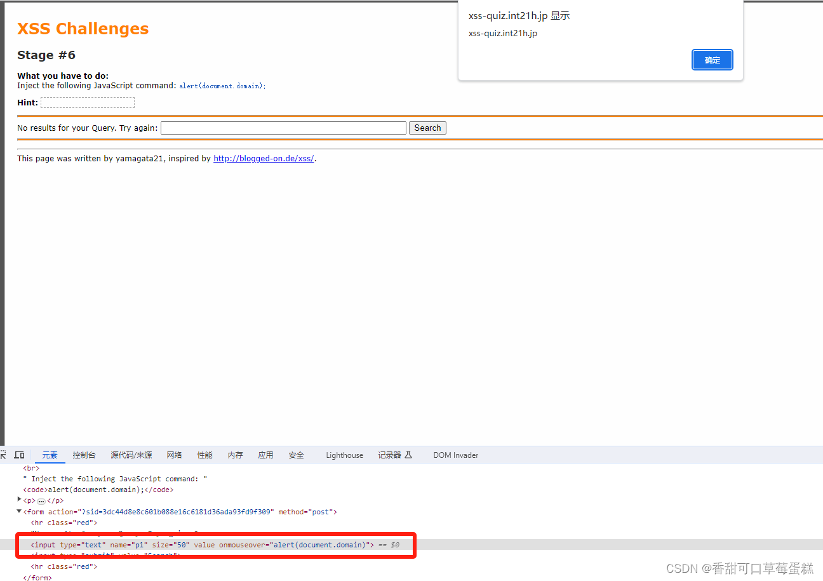823x581 pixels.
Task: Open the blogged-on.de/xss hyperlink
Action: 264,158
